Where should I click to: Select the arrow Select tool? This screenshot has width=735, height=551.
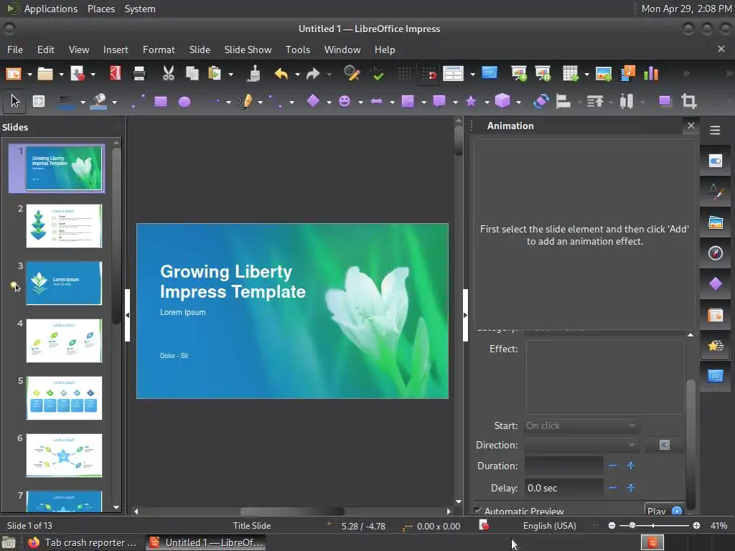tap(15, 101)
